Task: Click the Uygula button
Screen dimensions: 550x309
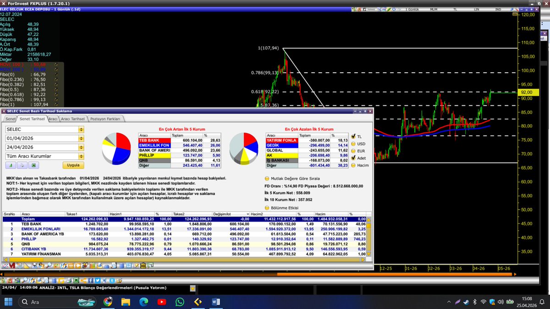Action: pyautogui.click(x=73, y=165)
